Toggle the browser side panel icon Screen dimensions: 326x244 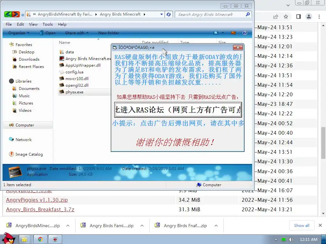[x=299, y=17]
